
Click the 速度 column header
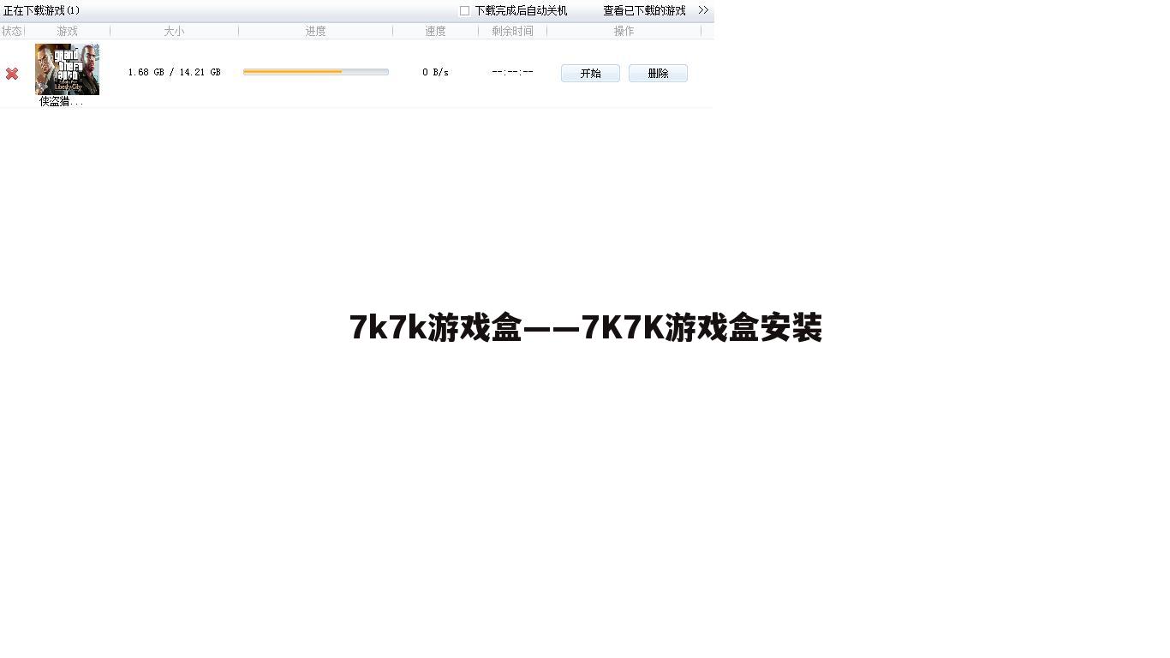435,31
